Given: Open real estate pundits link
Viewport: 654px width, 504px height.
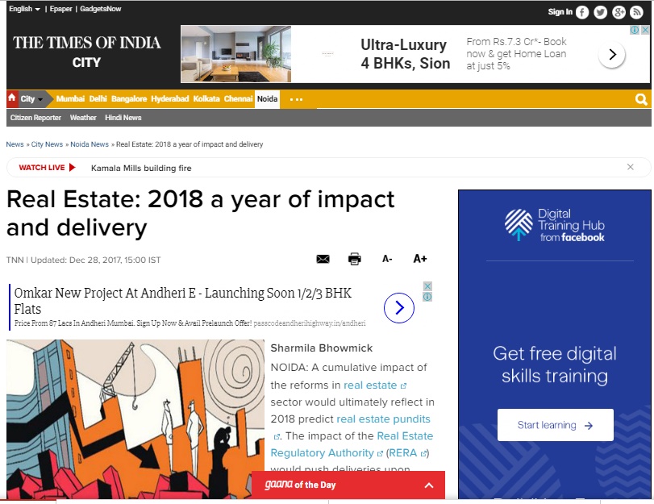Looking at the screenshot, I should click(x=383, y=419).
